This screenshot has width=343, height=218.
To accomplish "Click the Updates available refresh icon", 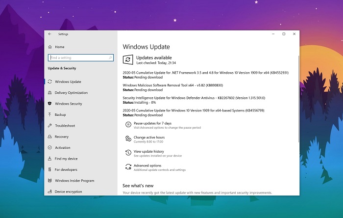I will (128, 59).
